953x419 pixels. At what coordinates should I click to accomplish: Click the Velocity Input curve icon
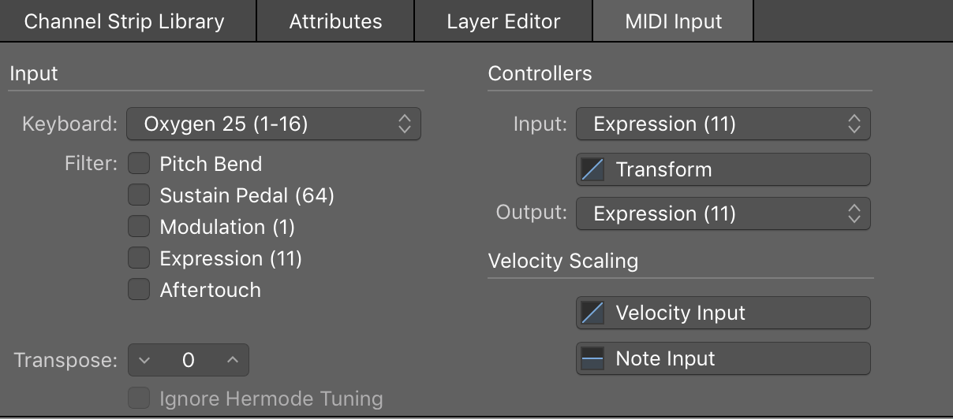592,313
